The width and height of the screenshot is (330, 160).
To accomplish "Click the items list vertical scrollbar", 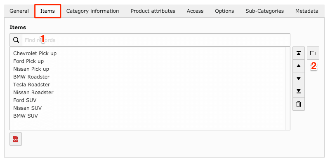I will coord(288,88).
